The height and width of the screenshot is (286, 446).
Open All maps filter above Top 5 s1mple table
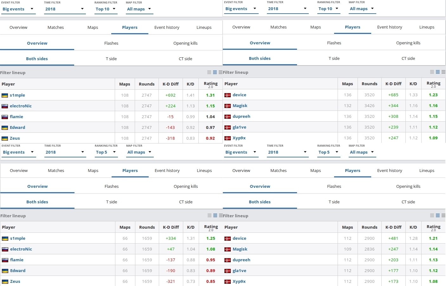[x=139, y=152]
